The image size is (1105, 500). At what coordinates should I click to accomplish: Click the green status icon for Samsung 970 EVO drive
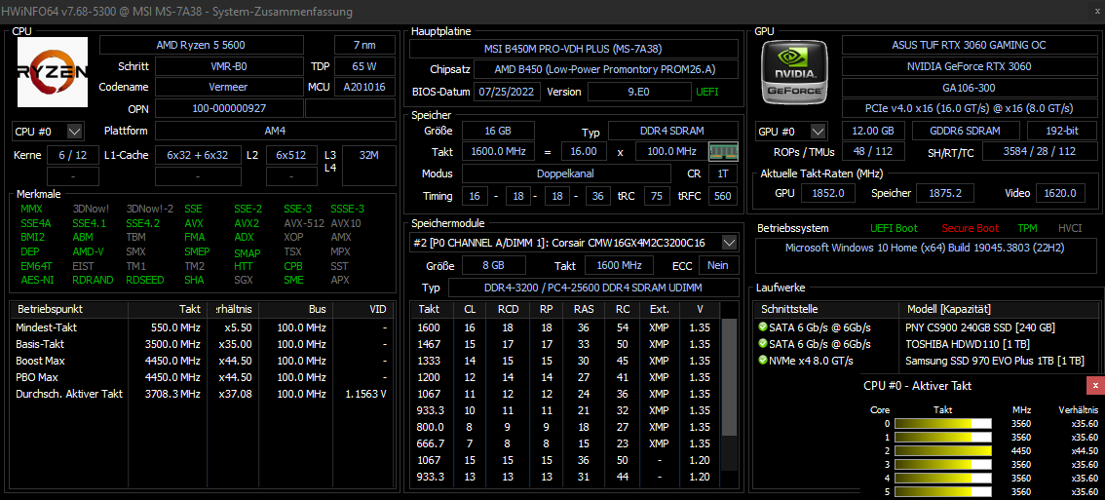763,360
